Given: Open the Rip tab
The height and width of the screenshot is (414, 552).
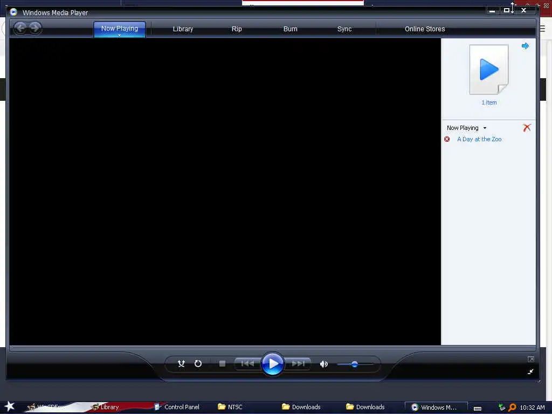Looking at the screenshot, I should click(237, 29).
